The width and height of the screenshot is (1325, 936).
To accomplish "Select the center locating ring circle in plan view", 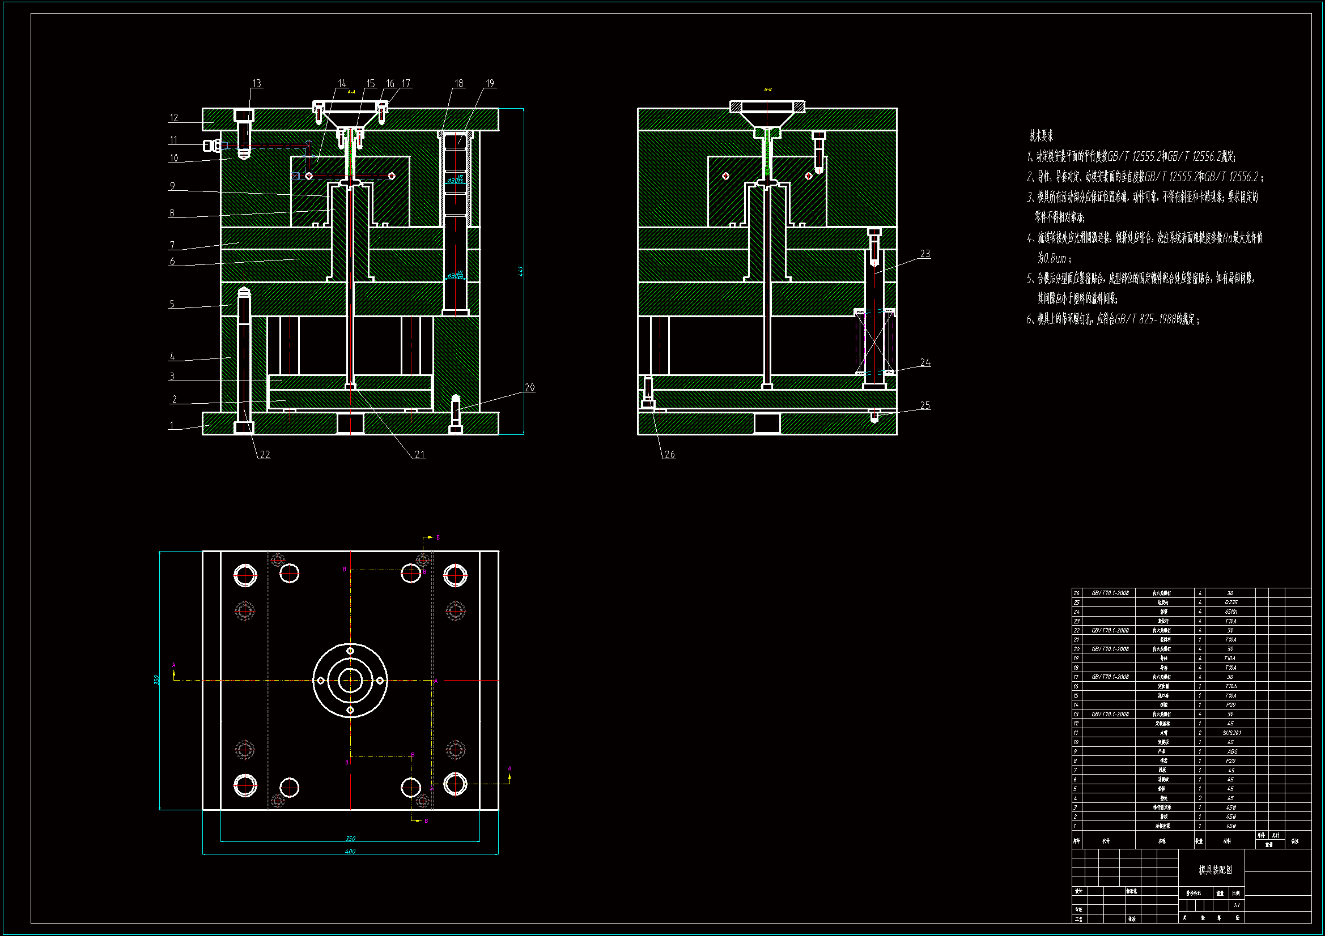I will point(350,681).
